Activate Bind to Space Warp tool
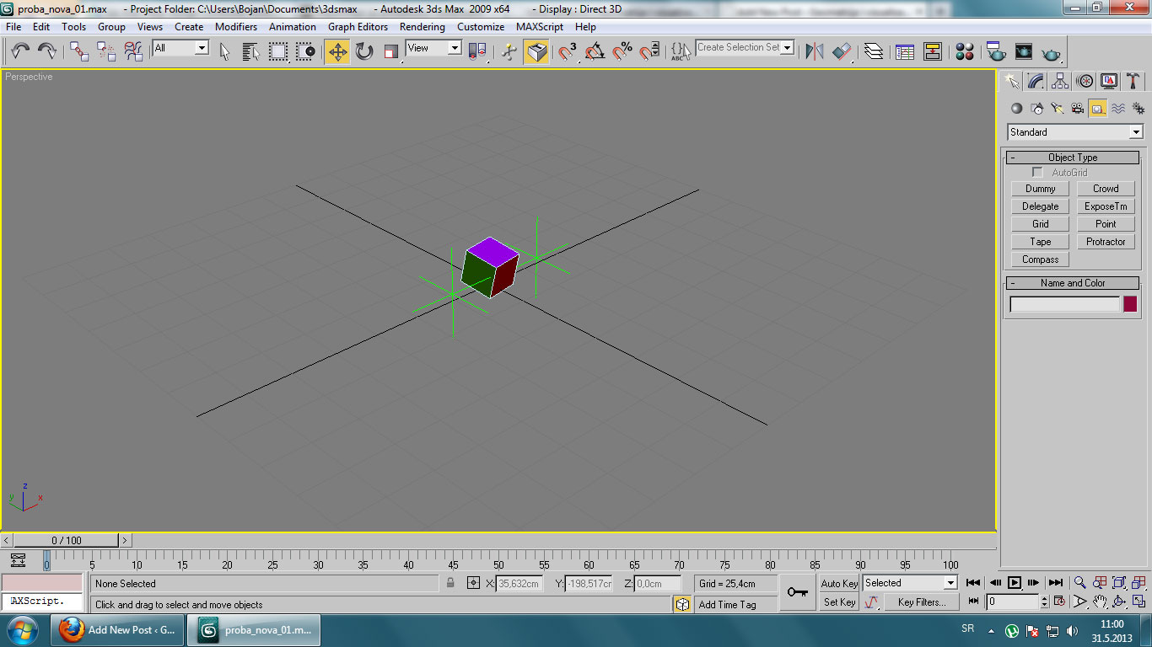Screen dimensions: 1152x647 (x=133, y=51)
